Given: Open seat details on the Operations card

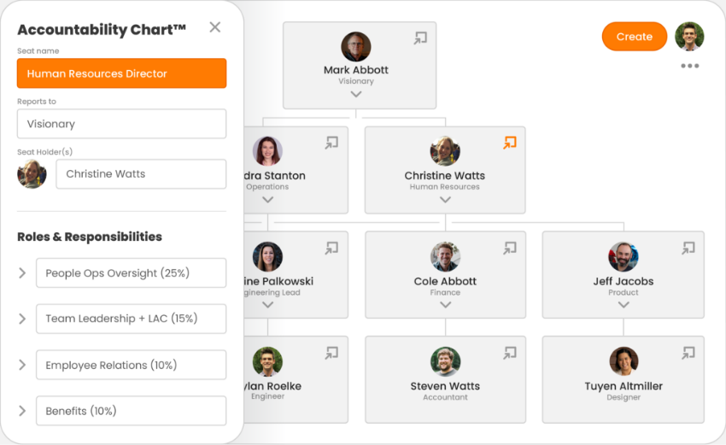Looking at the screenshot, I should 331,143.
